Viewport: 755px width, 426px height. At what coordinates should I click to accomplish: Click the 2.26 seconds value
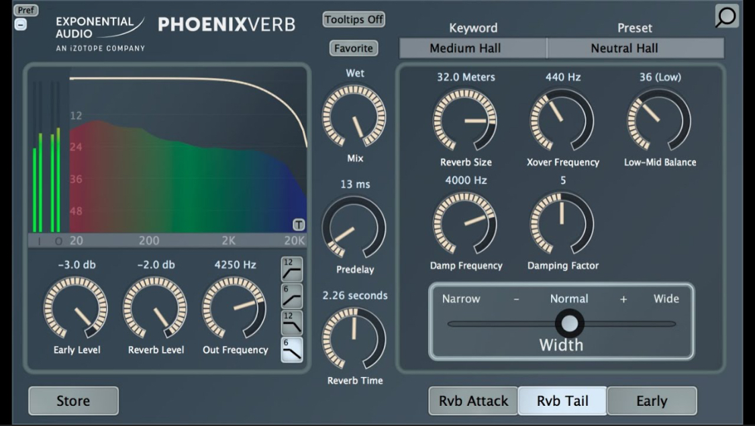point(355,296)
